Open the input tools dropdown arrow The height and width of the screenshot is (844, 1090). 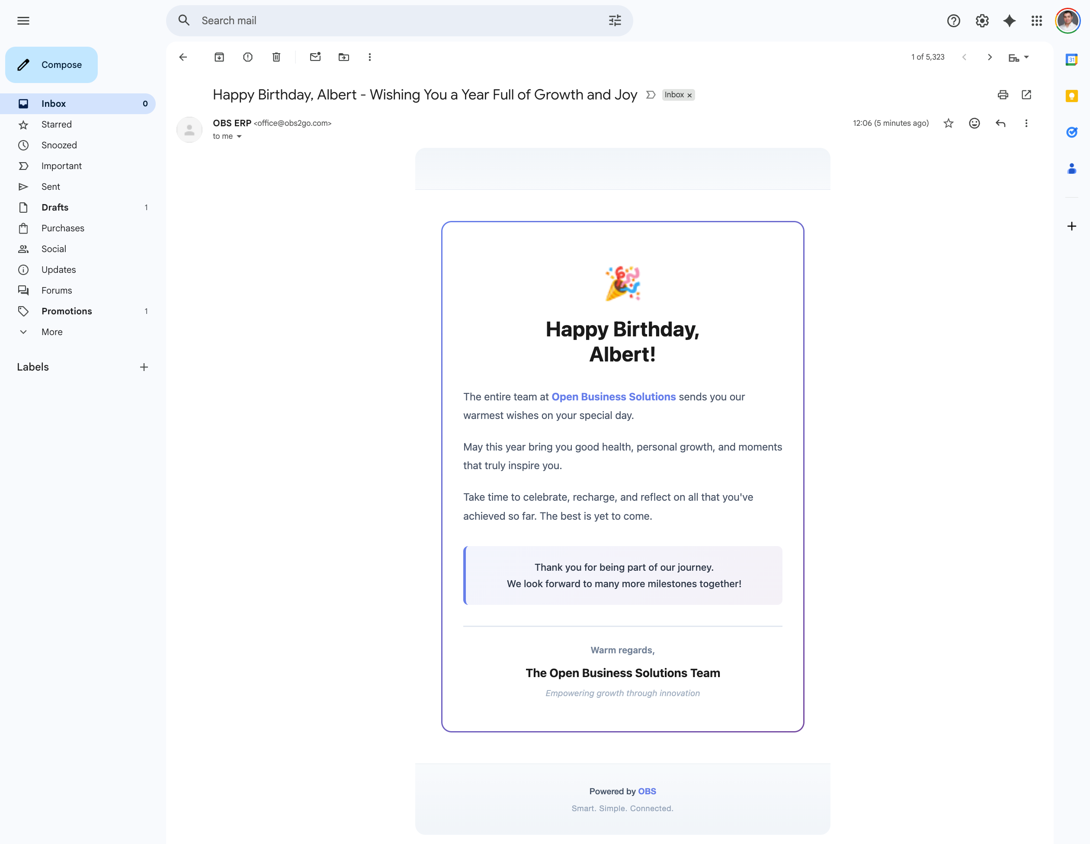click(1026, 57)
